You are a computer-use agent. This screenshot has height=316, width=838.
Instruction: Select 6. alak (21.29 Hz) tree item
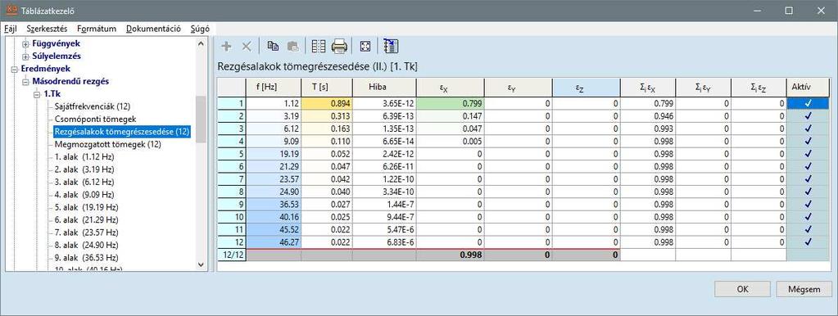pyautogui.click(x=86, y=220)
